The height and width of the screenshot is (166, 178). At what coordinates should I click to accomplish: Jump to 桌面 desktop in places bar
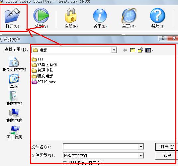click(14, 81)
